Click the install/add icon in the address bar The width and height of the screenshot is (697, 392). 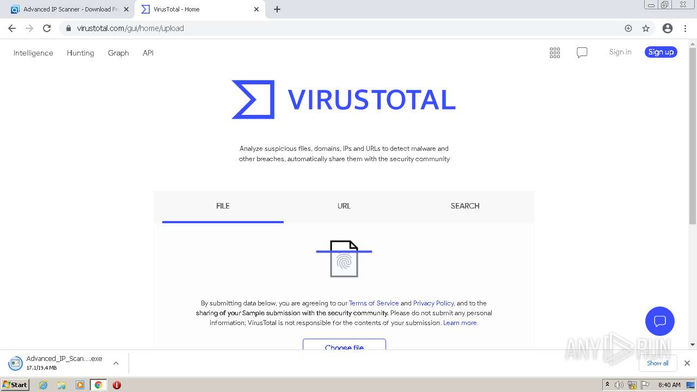pyautogui.click(x=628, y=28)
